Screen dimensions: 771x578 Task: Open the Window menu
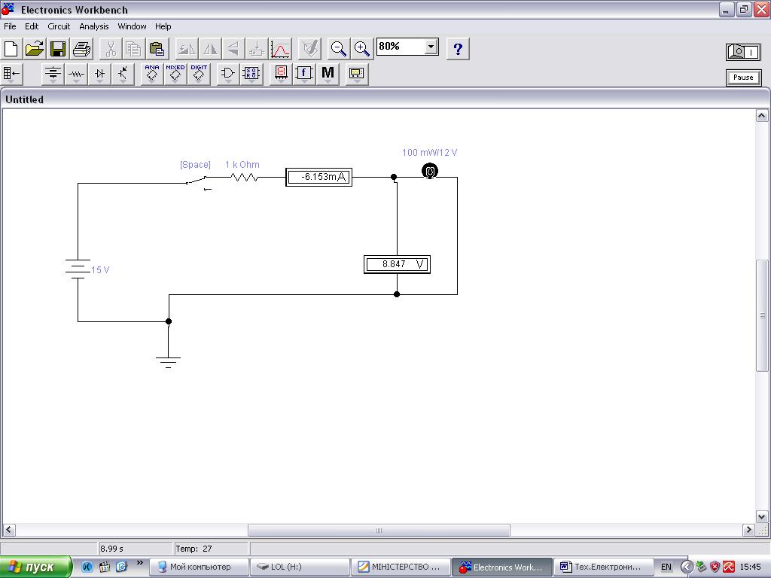click(x=132, y=26)
